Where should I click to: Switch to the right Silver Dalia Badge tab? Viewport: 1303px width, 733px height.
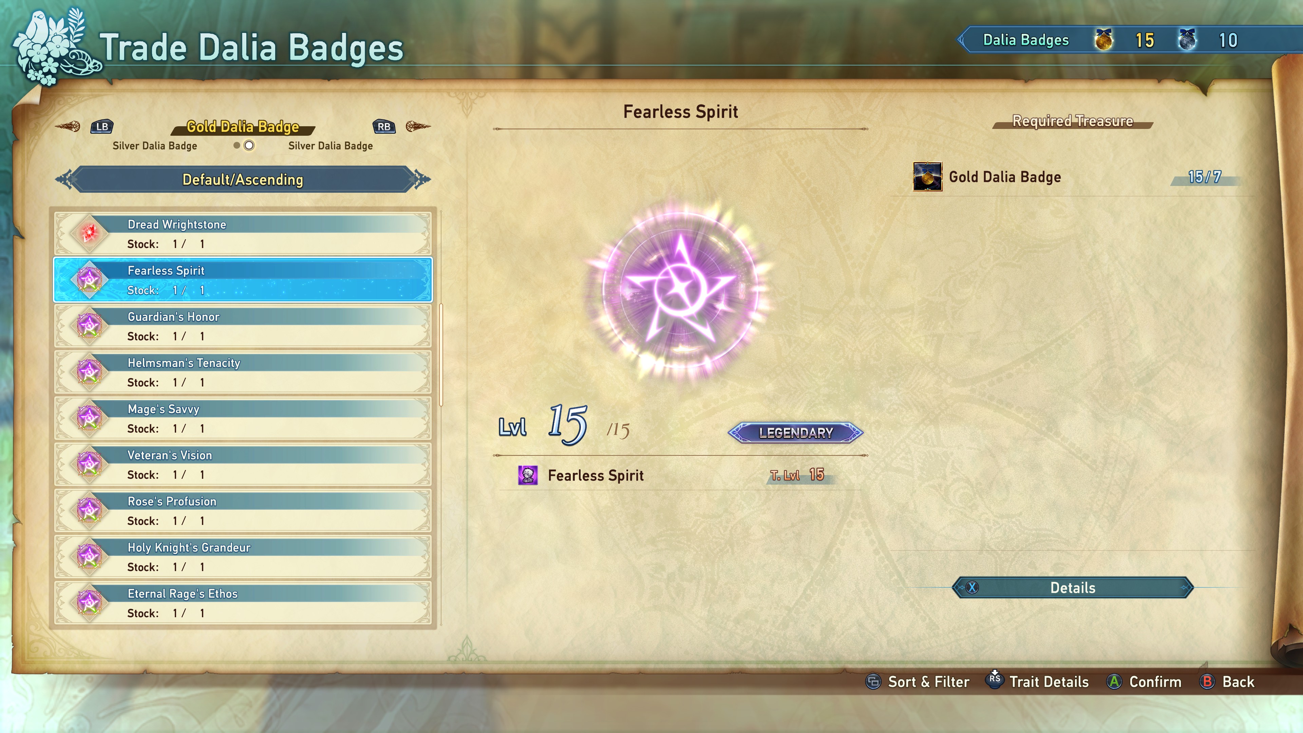331,146
